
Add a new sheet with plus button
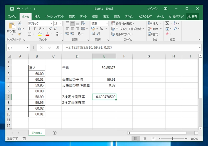coord(54,133)
